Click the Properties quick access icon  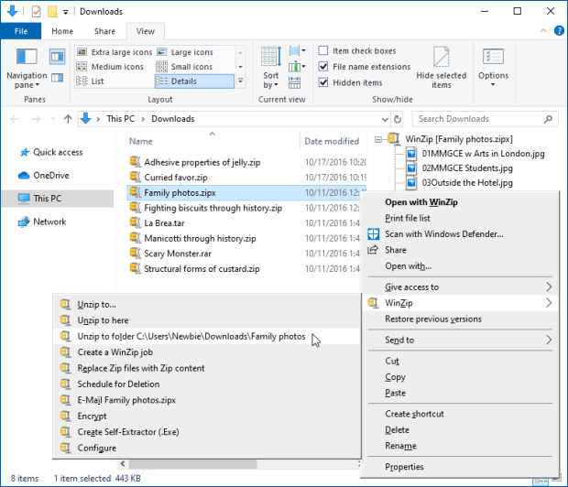pyautogui.click(x=37, y=12)
